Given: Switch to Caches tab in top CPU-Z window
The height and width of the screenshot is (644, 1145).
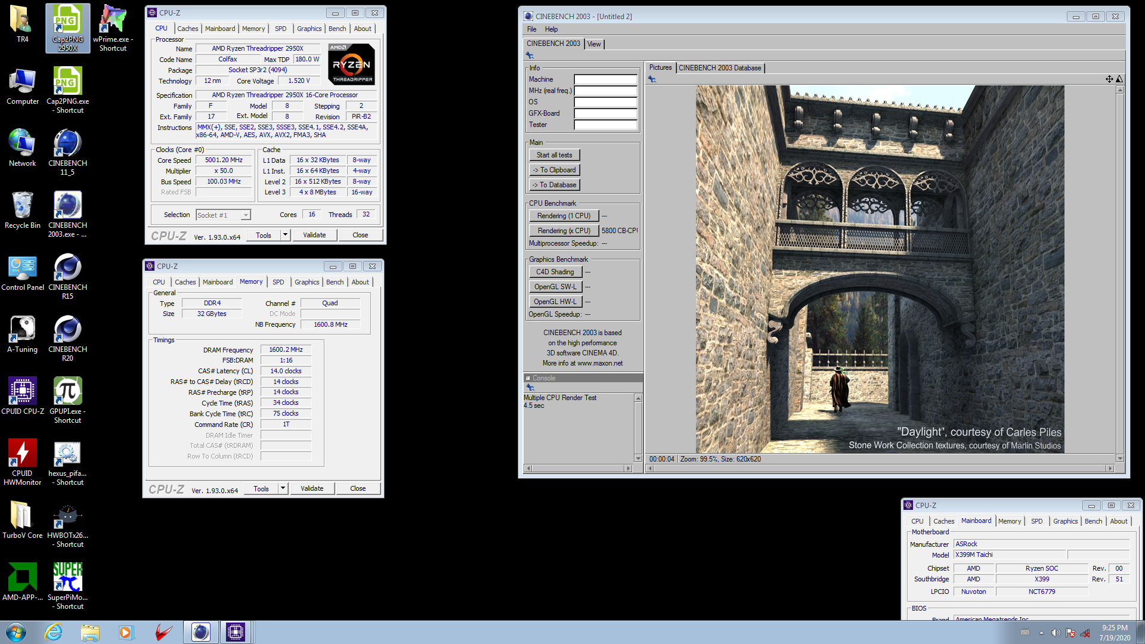Looking at the screenshot, I should tap(187, 29).
